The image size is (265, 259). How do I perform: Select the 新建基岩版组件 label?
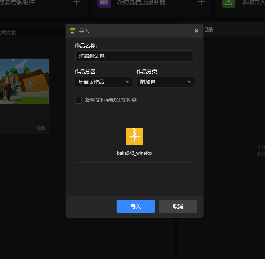(22, 3)
